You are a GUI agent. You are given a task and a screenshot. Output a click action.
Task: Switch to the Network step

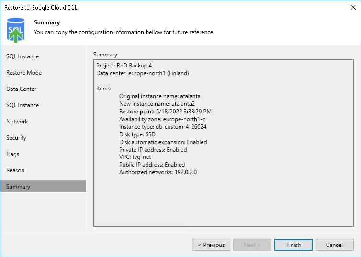click(x=17, y=122)
